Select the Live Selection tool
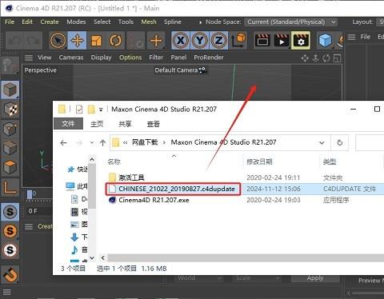The image size is (384, 299). click(58, 41)
